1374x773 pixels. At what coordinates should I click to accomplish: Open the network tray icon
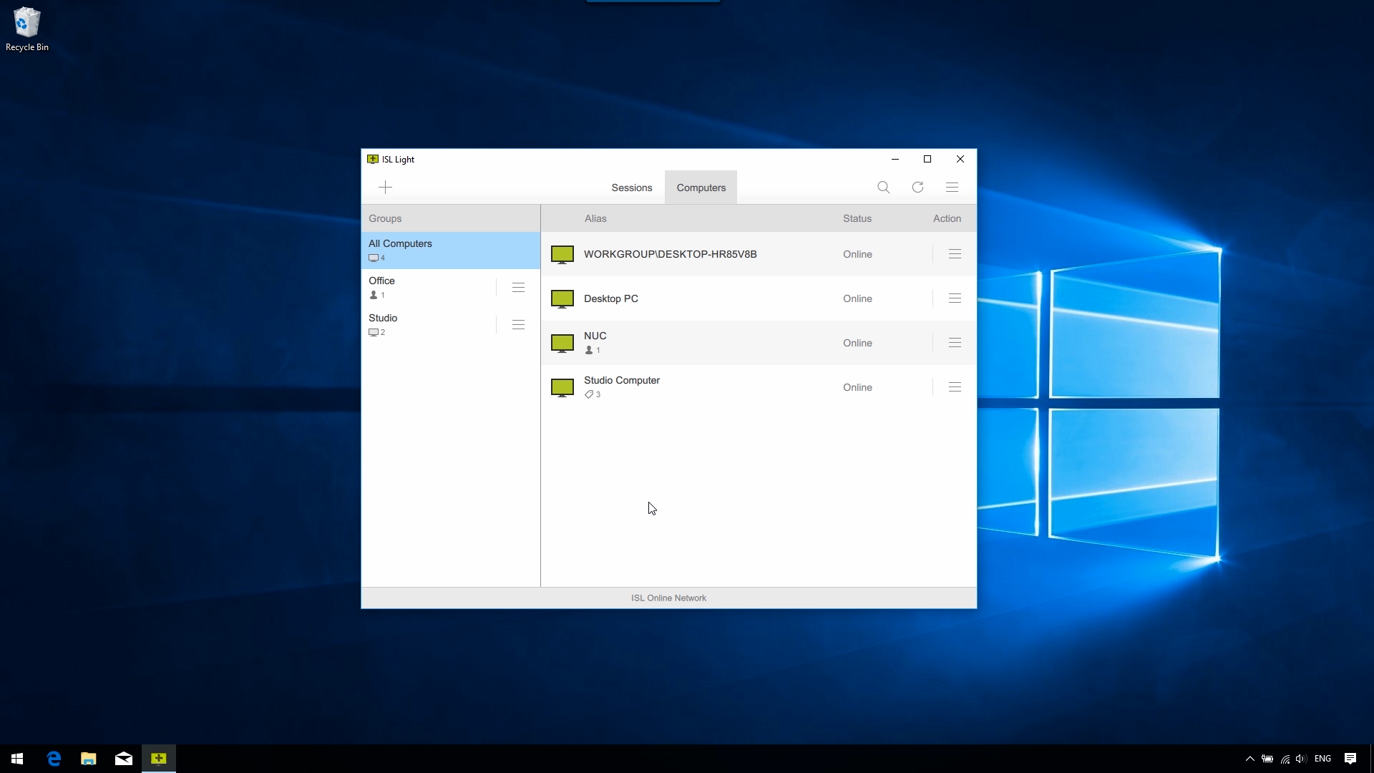(x=1285, y=759)
